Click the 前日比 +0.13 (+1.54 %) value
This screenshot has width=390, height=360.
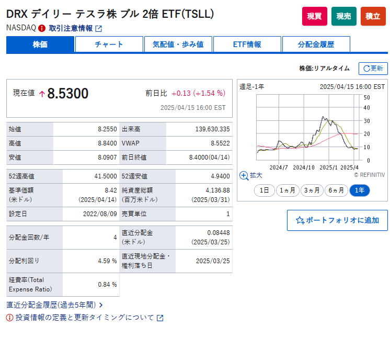[198, 93]
